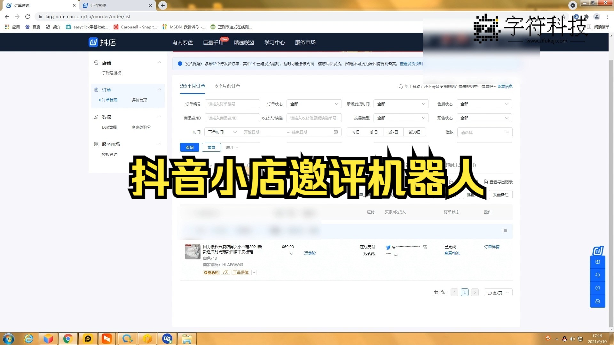Click the blue floating Doudian assistant icon
This screenshot has height=345, width=614.
click(x=598, y=251)
